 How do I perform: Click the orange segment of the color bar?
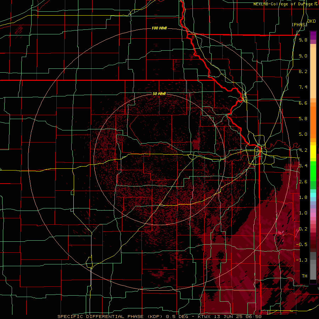[313, 122]
